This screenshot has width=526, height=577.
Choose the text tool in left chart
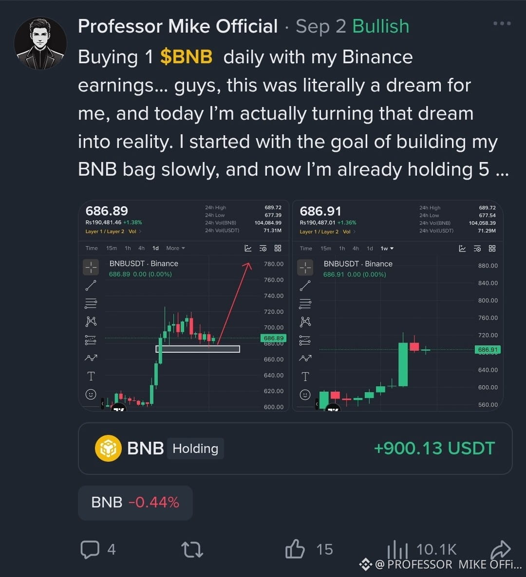coord(91,376)
